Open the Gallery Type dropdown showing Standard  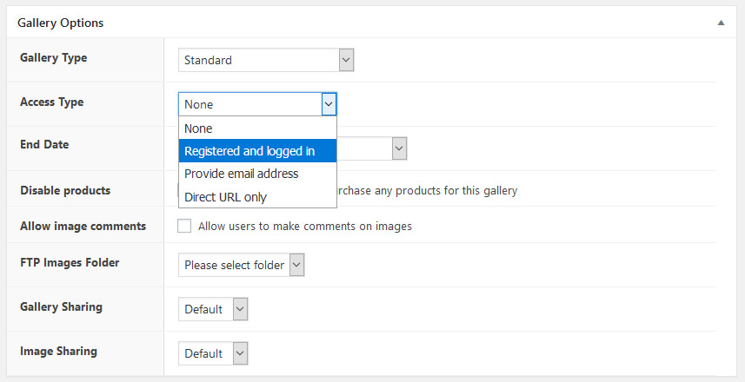pyautogui.click(x=266, y=60)
